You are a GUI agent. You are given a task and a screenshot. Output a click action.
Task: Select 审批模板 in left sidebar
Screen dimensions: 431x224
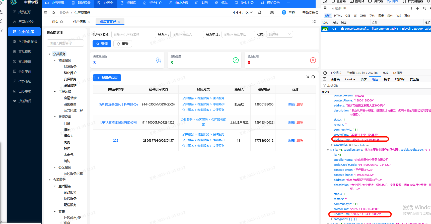(25, 51)
